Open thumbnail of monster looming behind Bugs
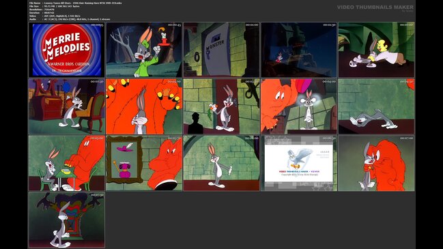 (x=299, y=106)
